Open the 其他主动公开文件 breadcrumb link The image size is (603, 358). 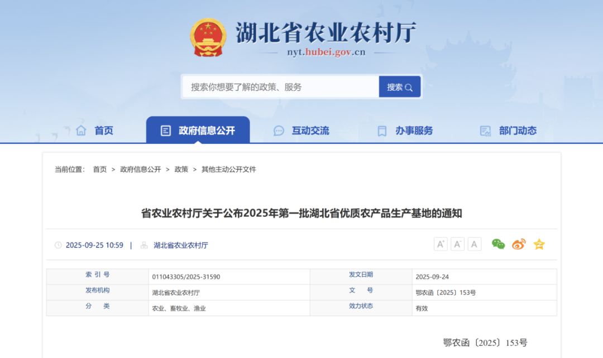pos(229,169)
